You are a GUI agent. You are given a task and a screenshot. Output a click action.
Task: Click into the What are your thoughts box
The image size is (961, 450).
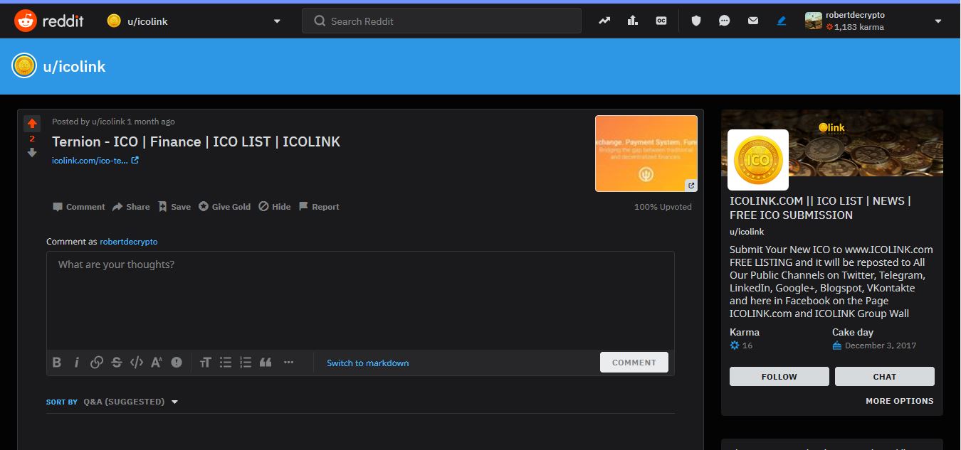pos(360,300)
